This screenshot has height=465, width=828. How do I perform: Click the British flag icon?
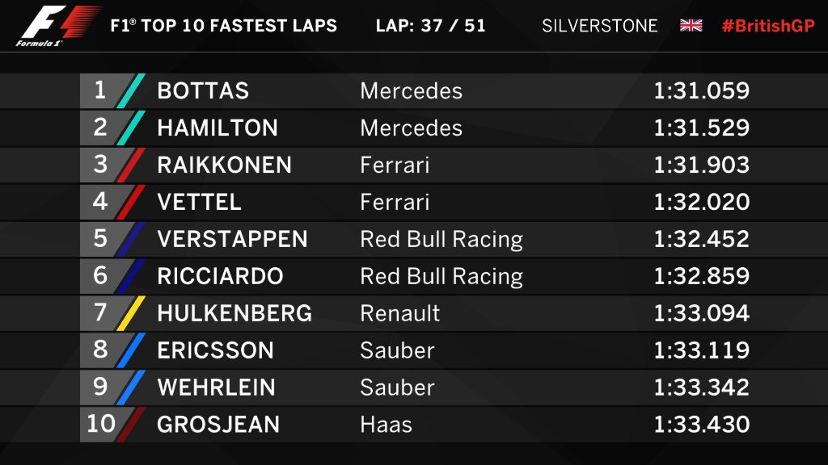coord(691,25)
